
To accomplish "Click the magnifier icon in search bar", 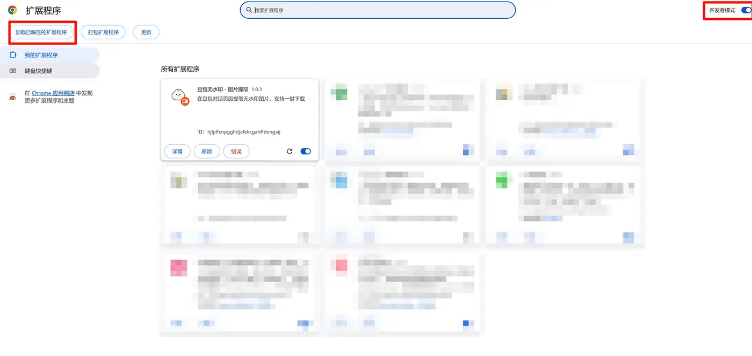I will [249, 10].
